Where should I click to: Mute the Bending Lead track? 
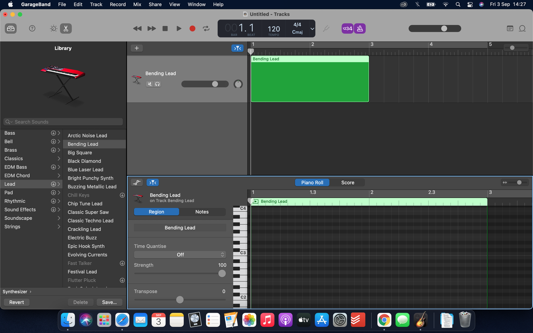149,83
